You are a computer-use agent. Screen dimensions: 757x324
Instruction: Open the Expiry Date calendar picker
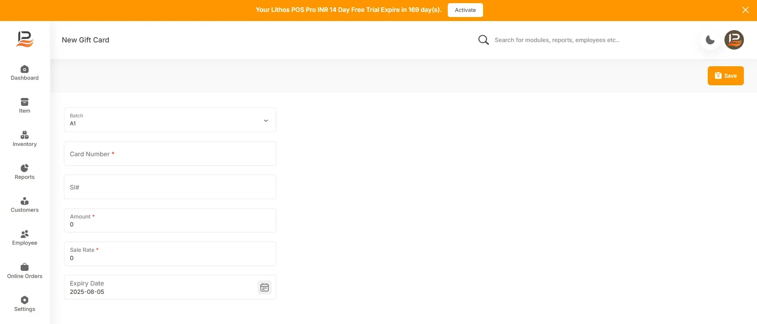click(x=264, y=288)
